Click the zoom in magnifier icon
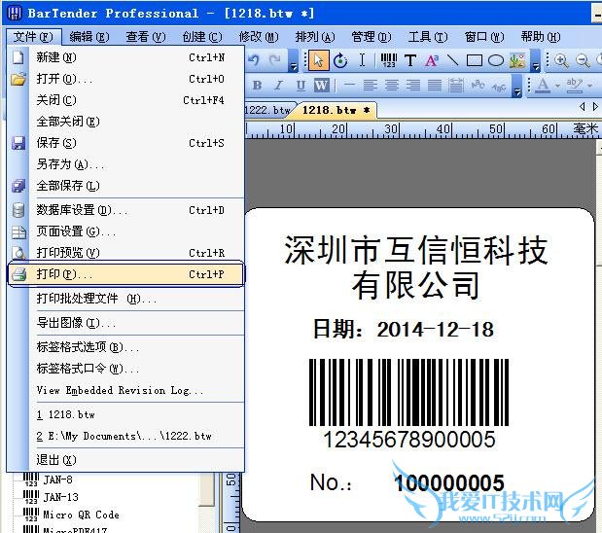602x533 pixels. click(561, 60)
